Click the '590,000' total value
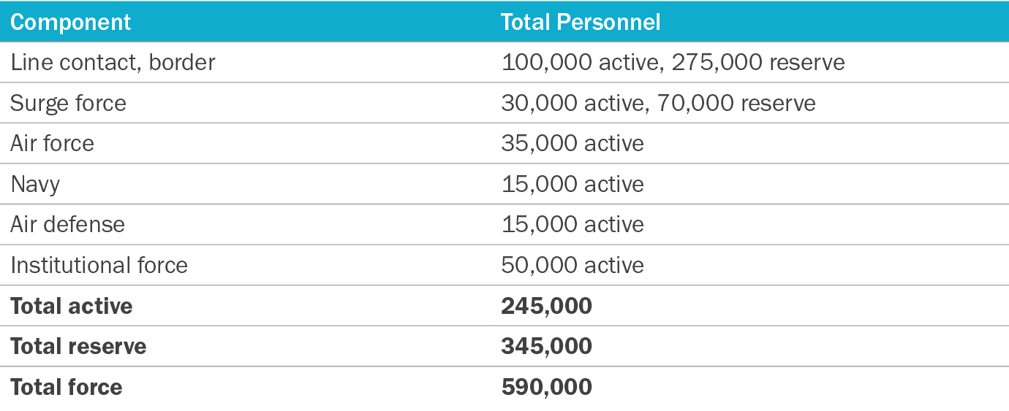This screenshot has height=411, width=1009. 546,387
